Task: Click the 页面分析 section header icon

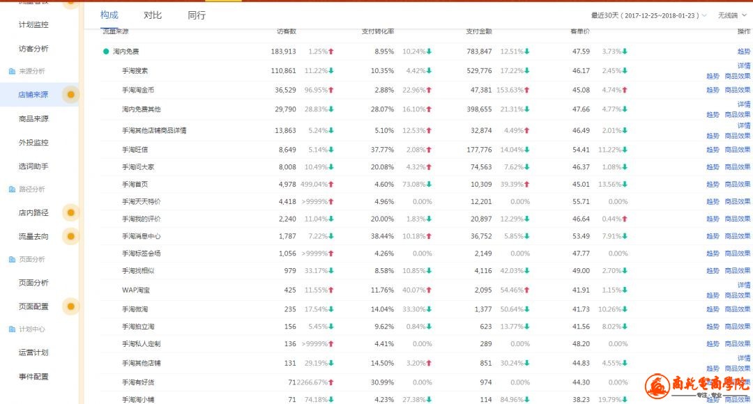Action: (x=12, y=260)
